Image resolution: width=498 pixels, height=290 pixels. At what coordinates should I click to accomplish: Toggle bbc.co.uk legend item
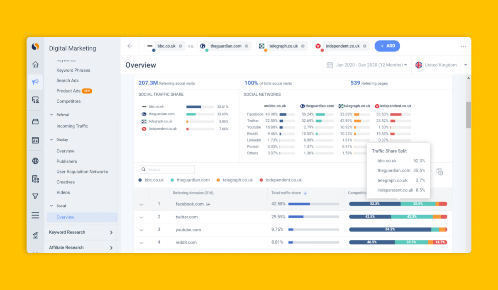point(151,180)
